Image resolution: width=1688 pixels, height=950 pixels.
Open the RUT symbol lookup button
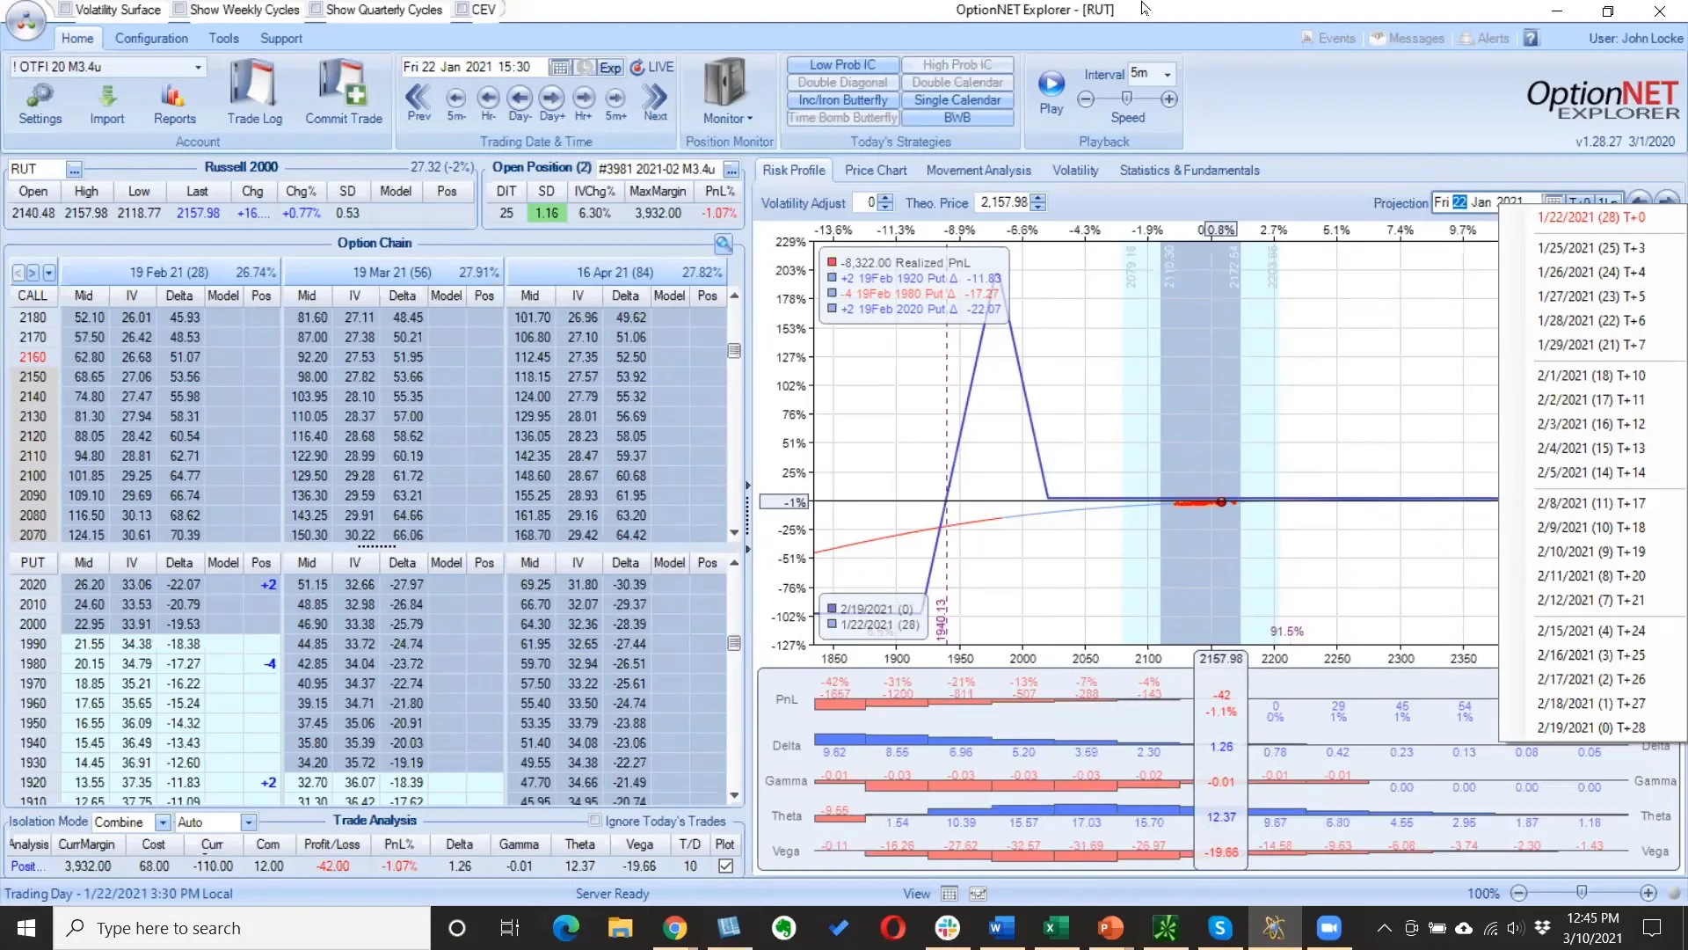pos(74,169)
